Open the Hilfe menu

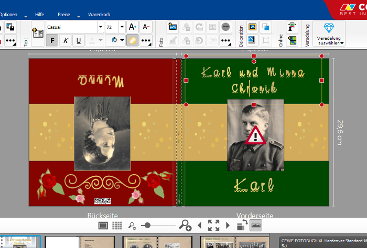coord(39,15)
